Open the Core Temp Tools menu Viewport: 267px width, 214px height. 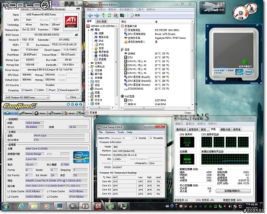121,132
